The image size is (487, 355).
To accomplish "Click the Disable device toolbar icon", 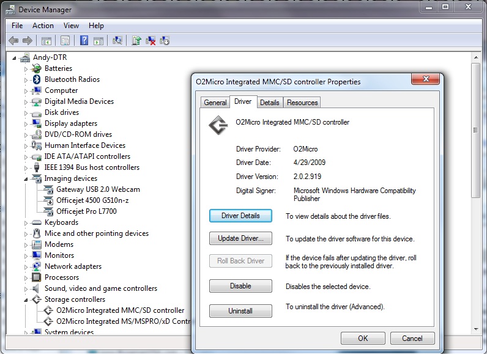I will pos(165,41).
